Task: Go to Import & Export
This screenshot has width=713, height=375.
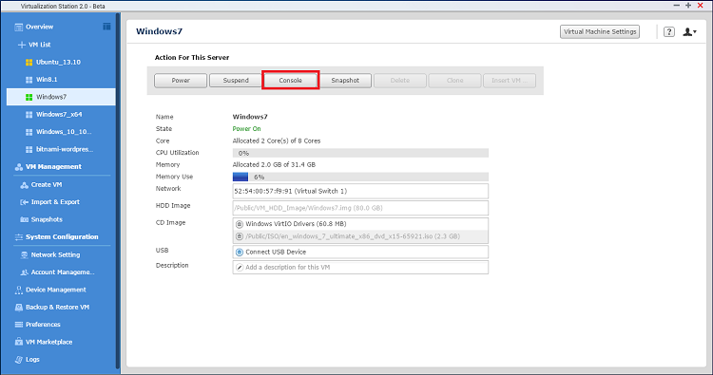Action: click(55, 202)
